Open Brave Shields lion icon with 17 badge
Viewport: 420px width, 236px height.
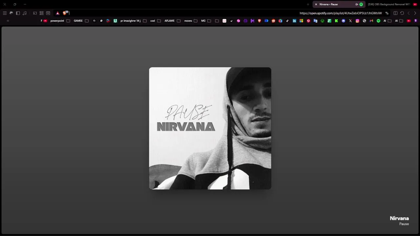[65, 13]
